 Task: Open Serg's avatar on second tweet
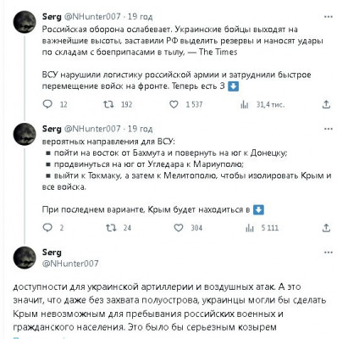(25, 134)
